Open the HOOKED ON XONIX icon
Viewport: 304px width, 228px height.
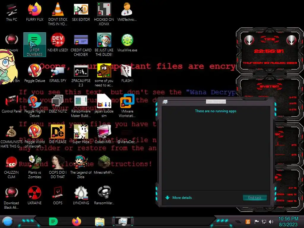click(x=104, y=14)
